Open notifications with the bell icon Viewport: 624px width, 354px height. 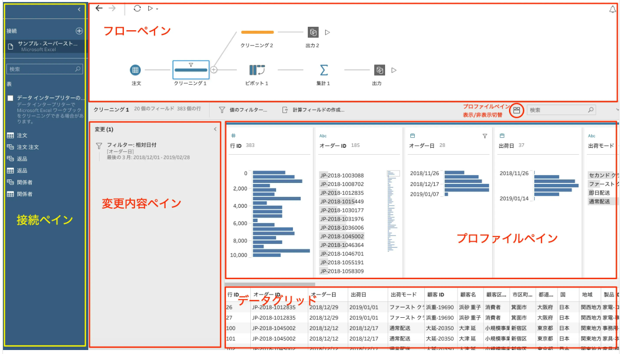click(612, 9)
